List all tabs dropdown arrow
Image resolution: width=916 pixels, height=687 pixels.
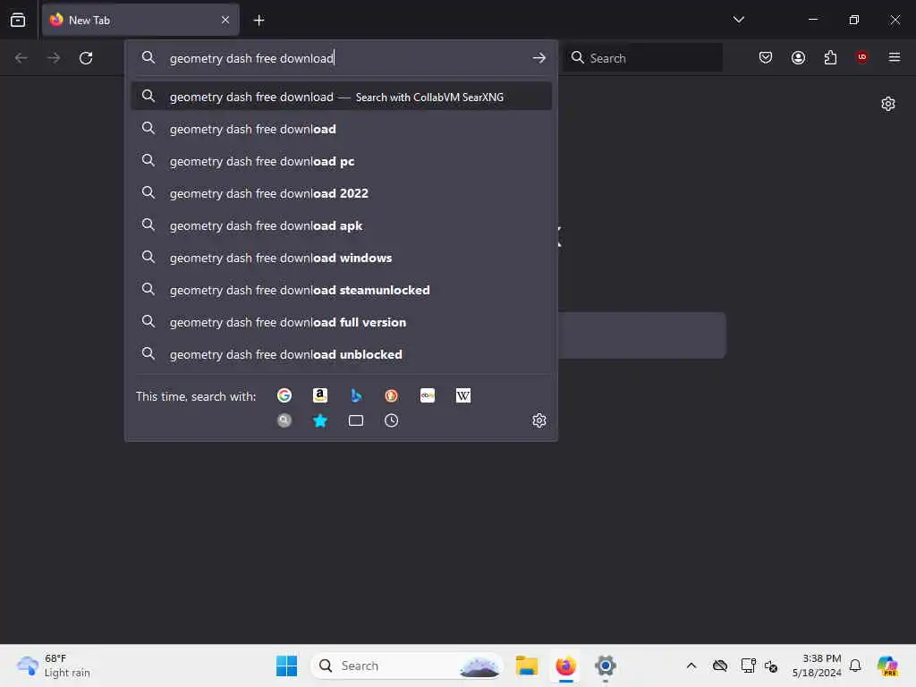738,20
